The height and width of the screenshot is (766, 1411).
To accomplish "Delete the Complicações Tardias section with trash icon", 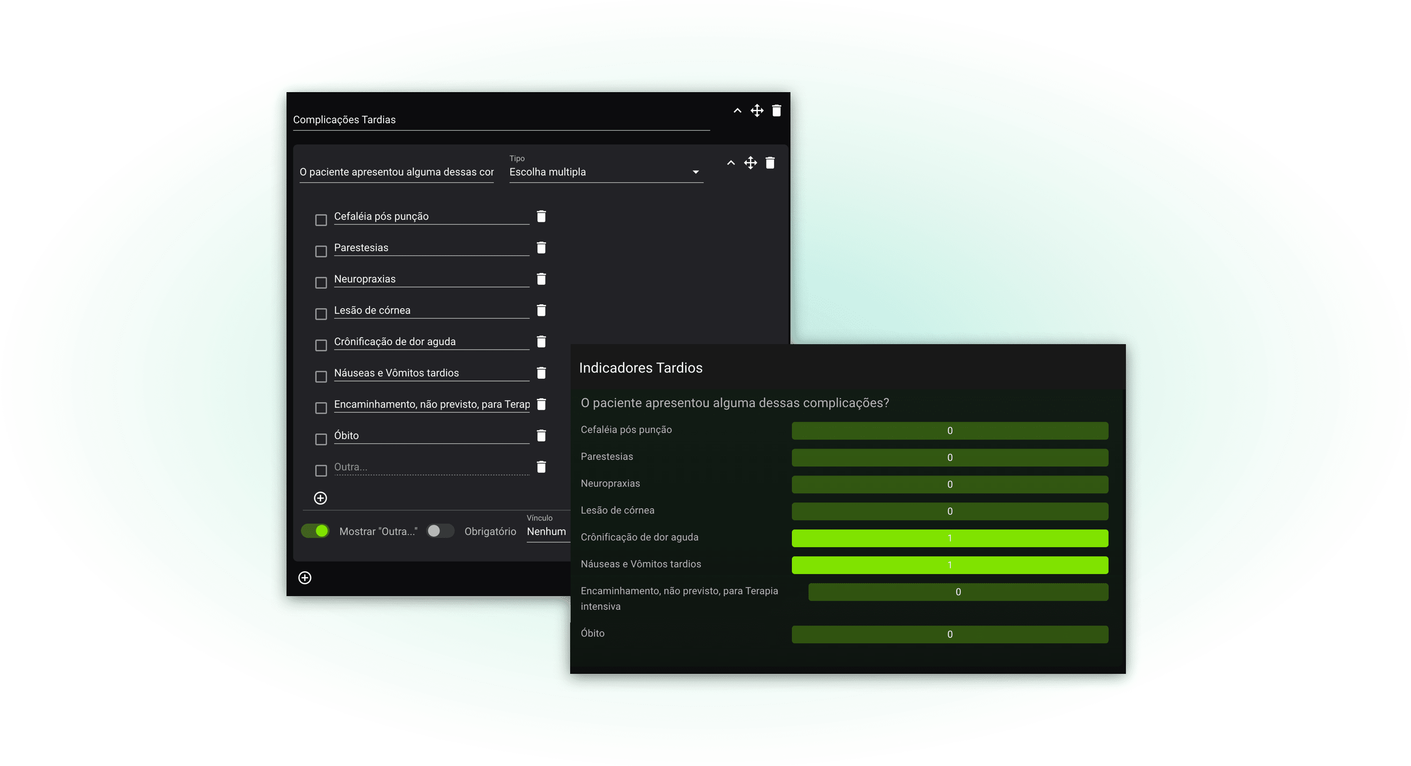I will [x=776, y=111].
